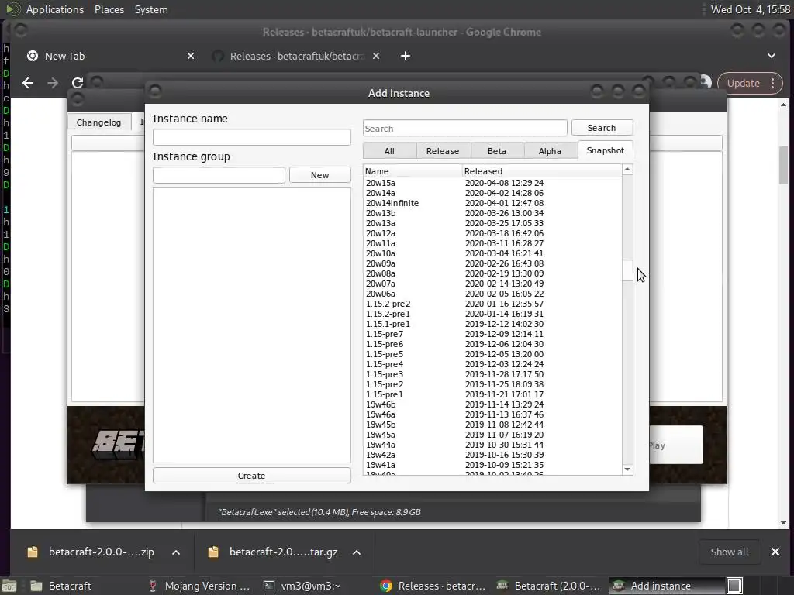Click the clock in the top panel
Image resolution: width=794 pixels, height=595 pixels.
coord(750,9)
